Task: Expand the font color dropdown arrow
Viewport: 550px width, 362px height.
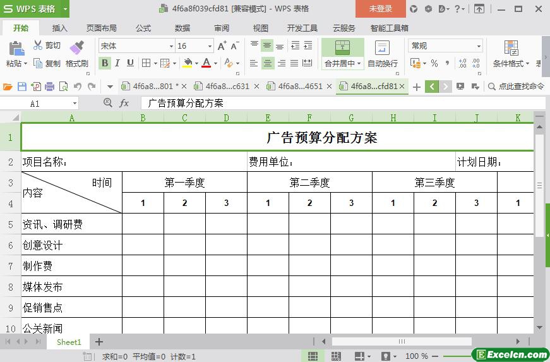Action: click(216, 63)
